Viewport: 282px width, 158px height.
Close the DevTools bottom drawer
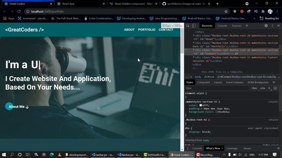278,148
